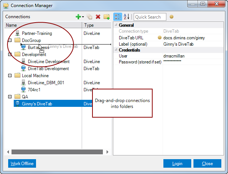Select the Development folder label
This screenshot has width=228, height=174.
coord(34,55)
